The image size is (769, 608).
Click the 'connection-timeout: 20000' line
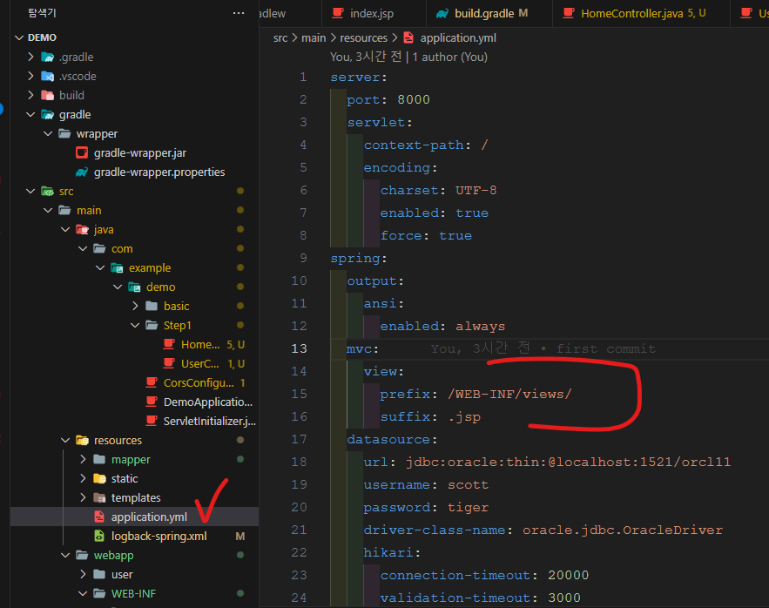[x=484, y=575]
